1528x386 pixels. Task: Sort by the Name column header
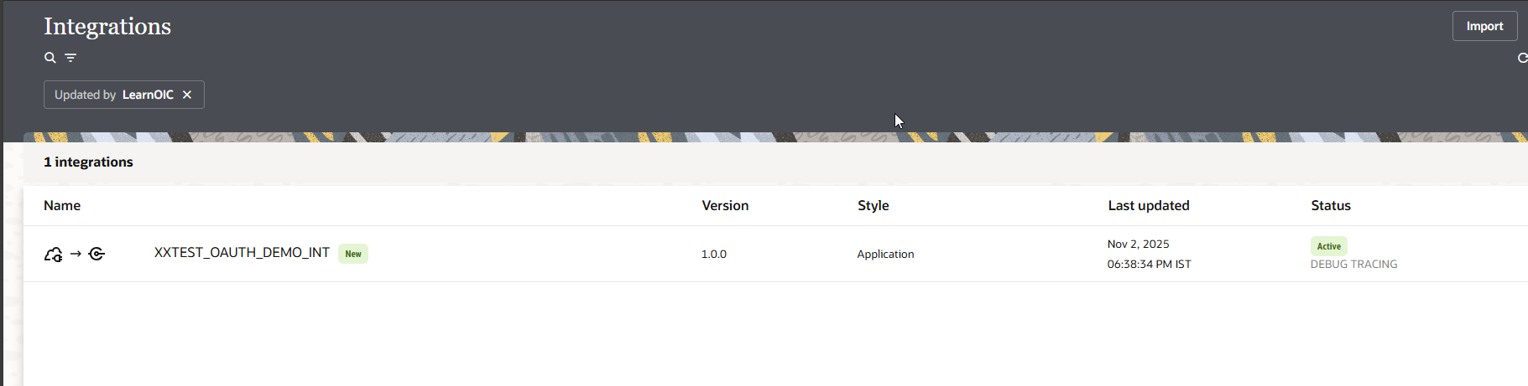[62, 205]
